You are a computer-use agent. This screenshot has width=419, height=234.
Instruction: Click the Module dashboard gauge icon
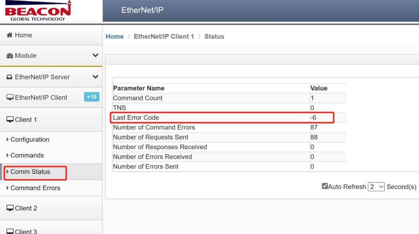tap(9, 56)
